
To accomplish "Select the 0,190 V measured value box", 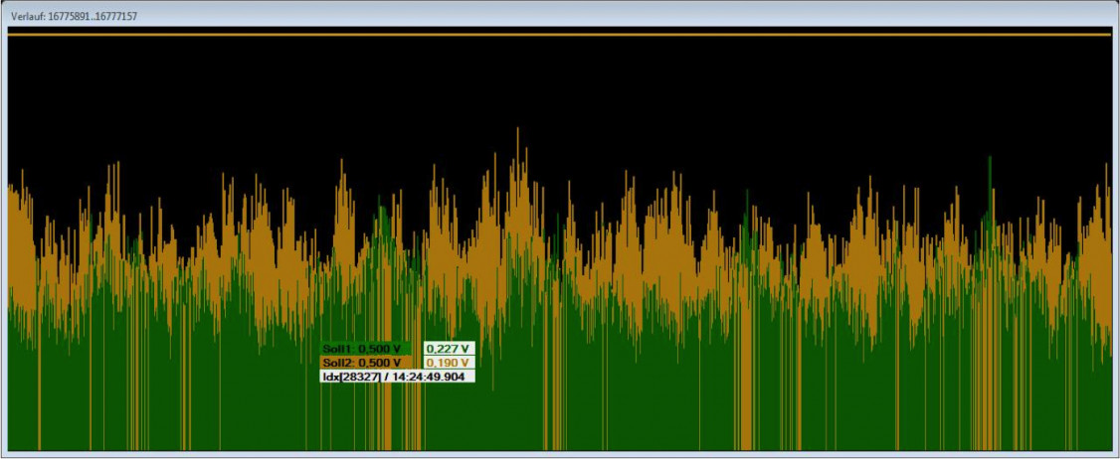I will (x=449, y=363).
